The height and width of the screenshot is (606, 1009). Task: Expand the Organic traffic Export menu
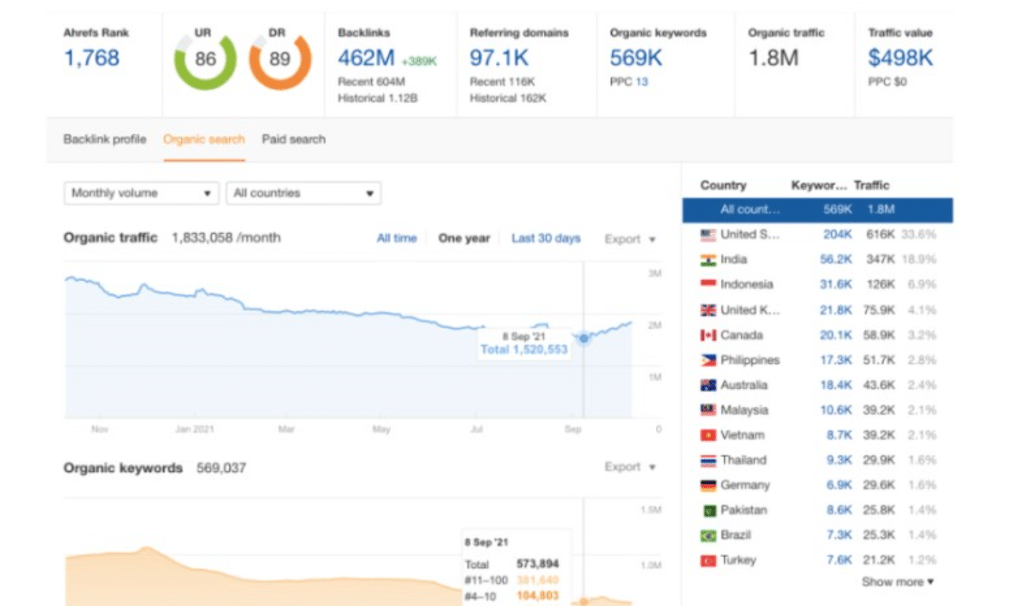click(630, 239)
